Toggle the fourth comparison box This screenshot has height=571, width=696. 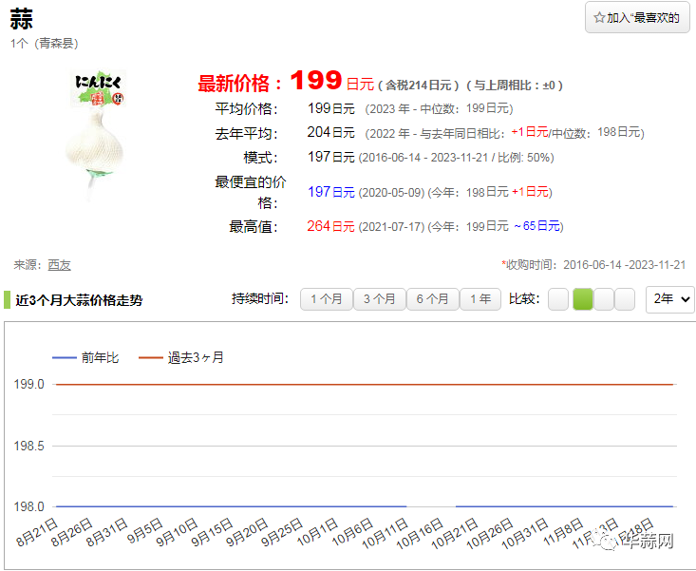point(625,299)
